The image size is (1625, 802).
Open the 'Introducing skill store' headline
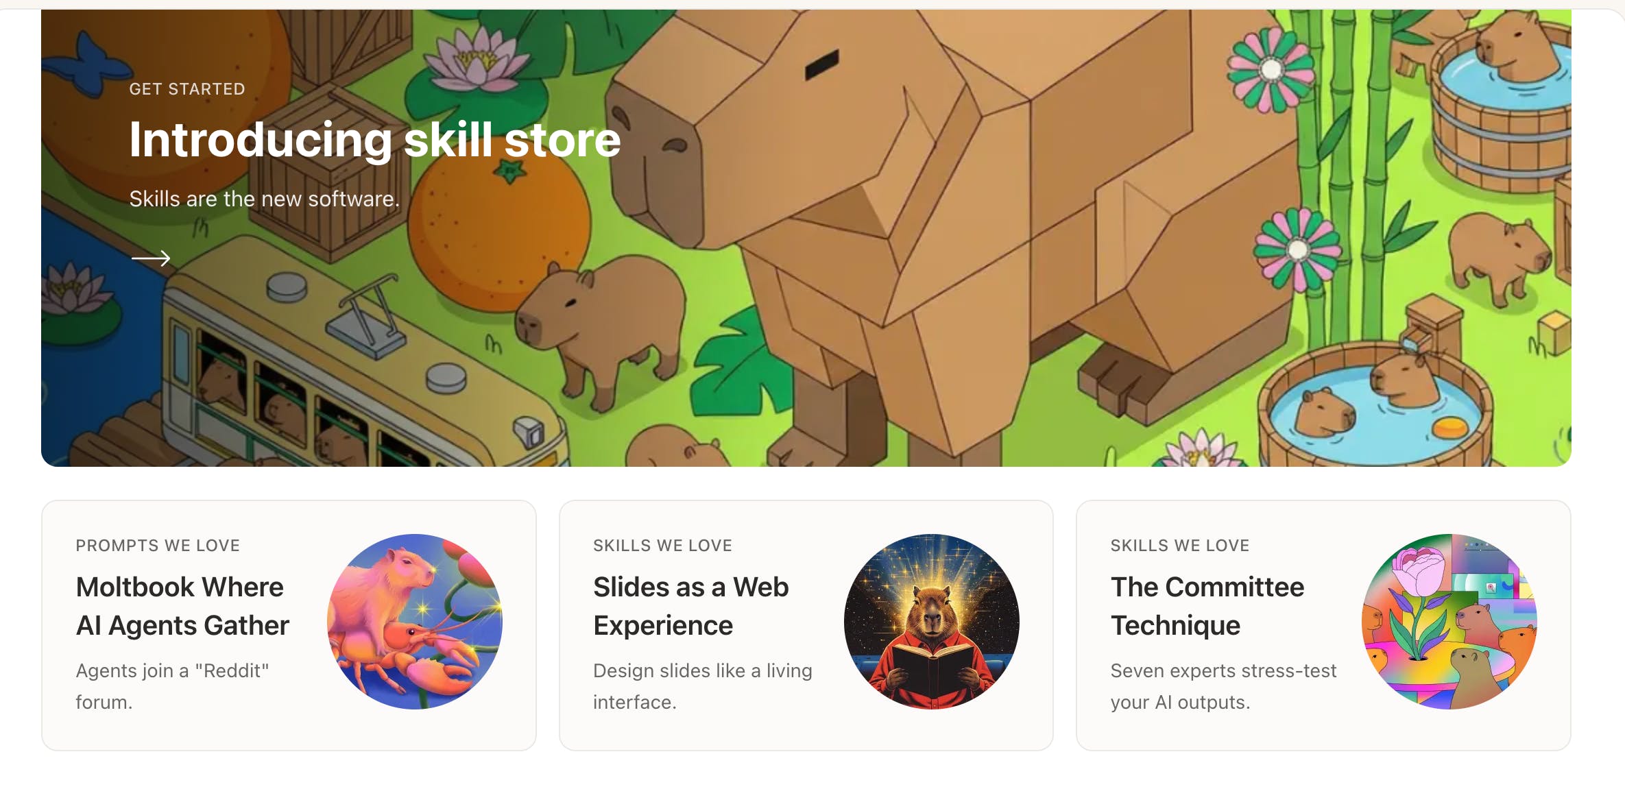[x=375, y=140]
